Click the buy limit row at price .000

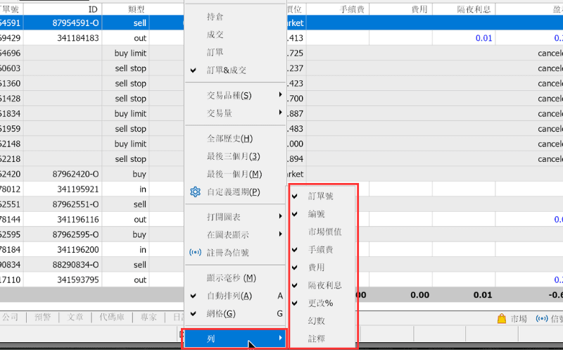click(x=130, y=144)
